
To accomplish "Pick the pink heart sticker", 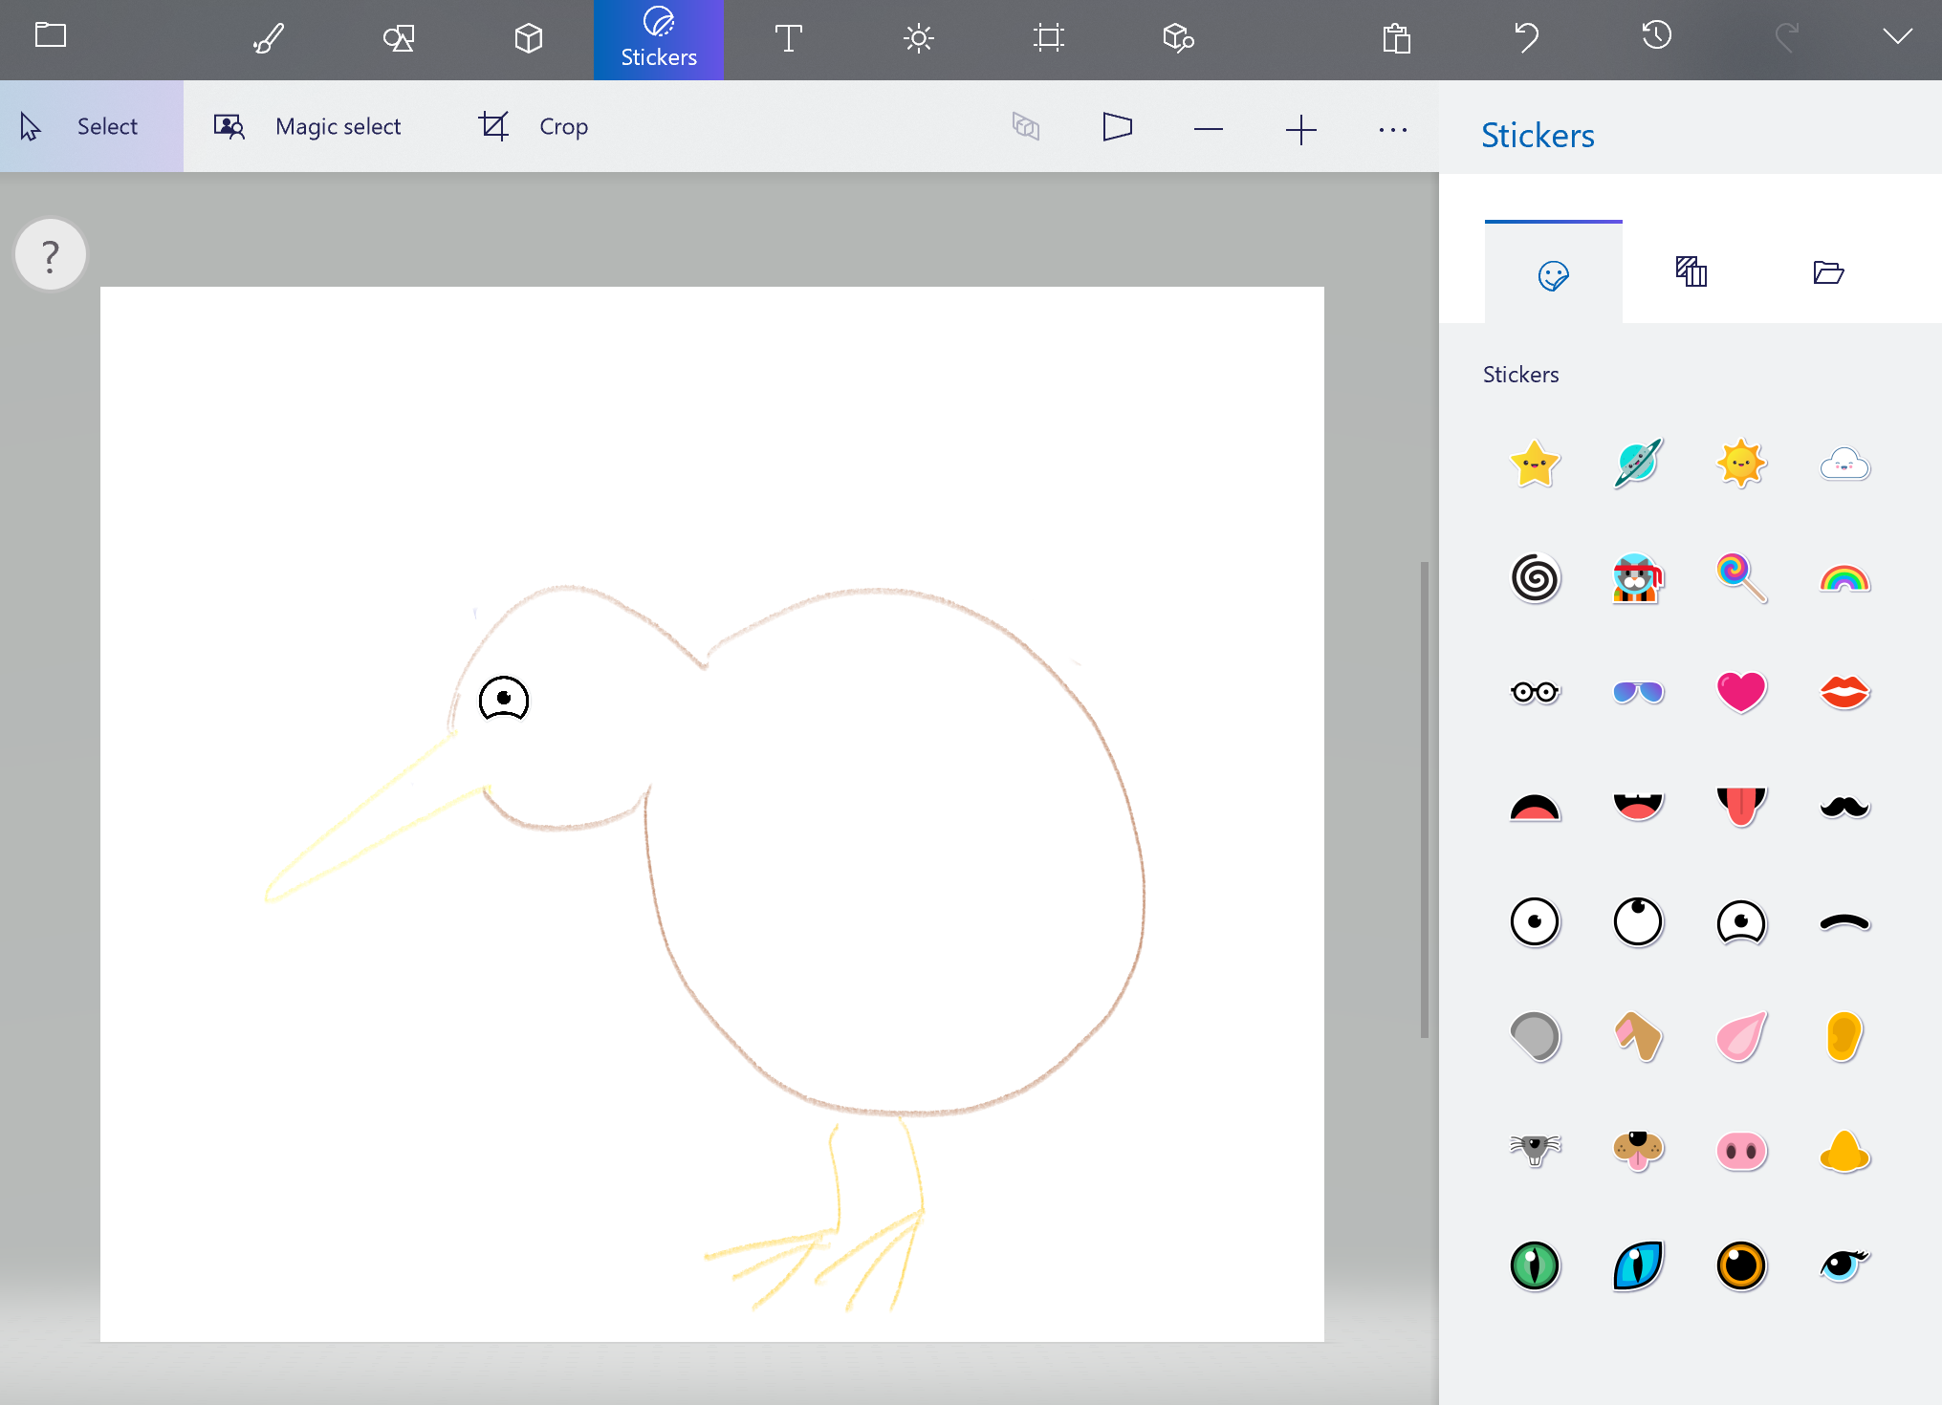I will [1740, 692].
